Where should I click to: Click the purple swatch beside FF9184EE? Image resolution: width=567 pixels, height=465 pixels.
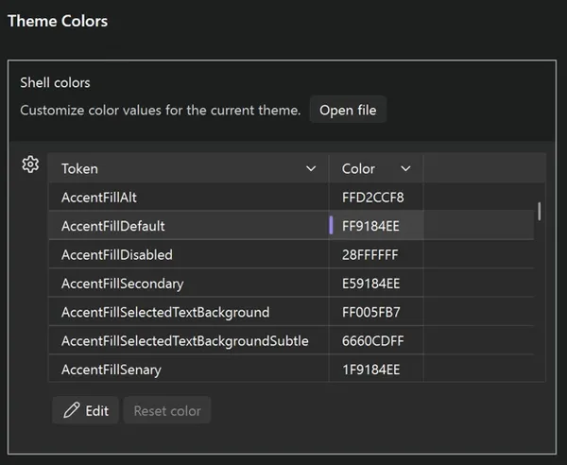click(331, 225)
